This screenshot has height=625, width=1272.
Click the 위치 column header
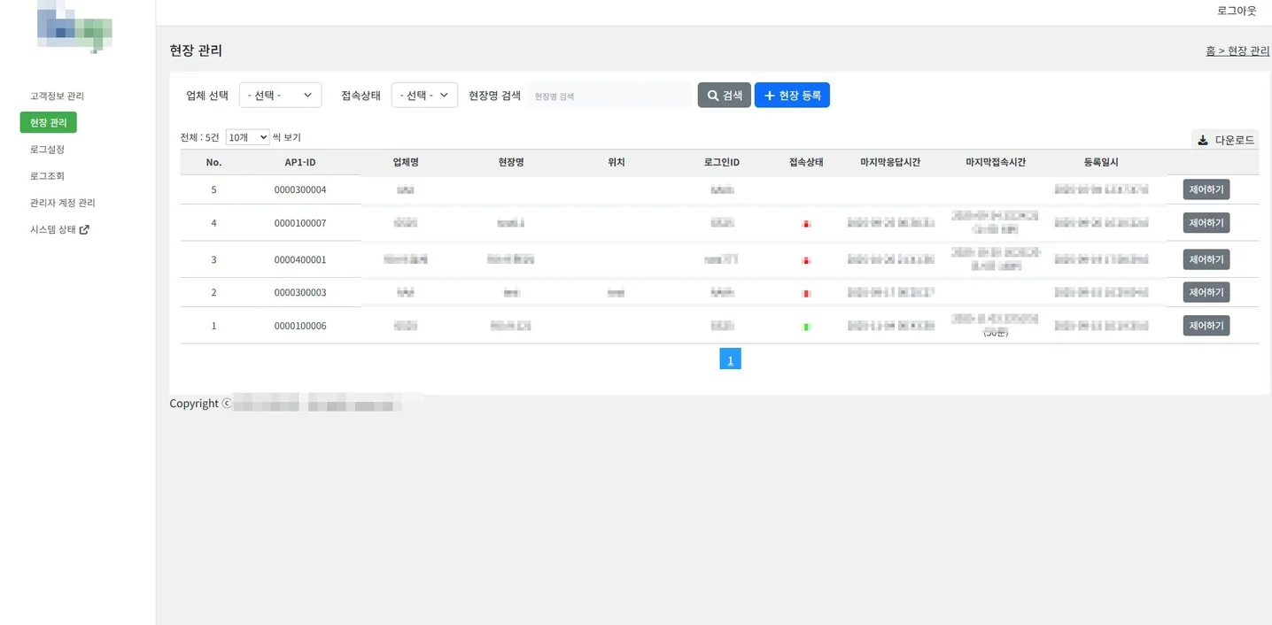point(617,162)
